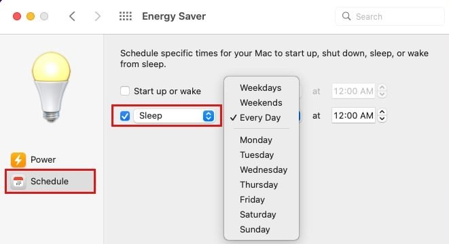The height and width of the screenshot is (244, 449).
Task: Pick Monday from the day list
Action: coord(256,140)
